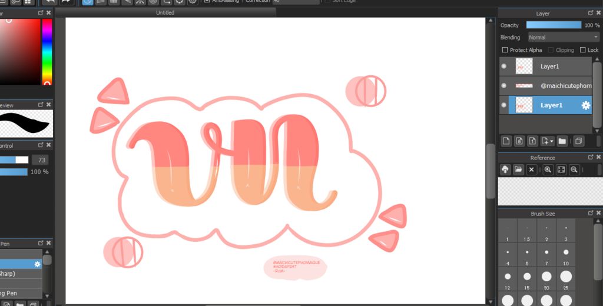
Task: Select the brush ending in 'ng Pen'
Action: 21,293
